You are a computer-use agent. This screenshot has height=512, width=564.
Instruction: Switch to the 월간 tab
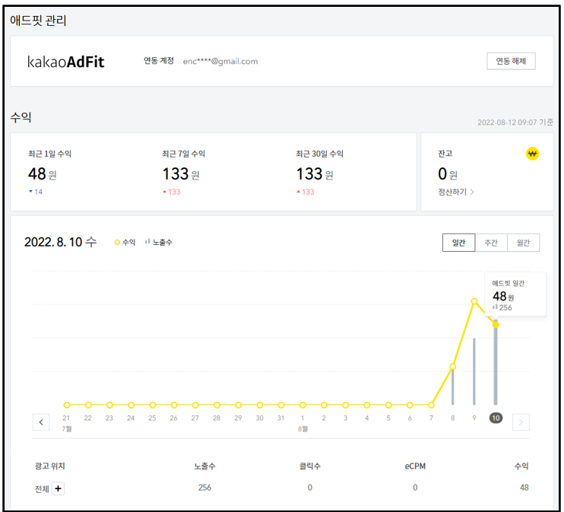click(x=524, y=243)
